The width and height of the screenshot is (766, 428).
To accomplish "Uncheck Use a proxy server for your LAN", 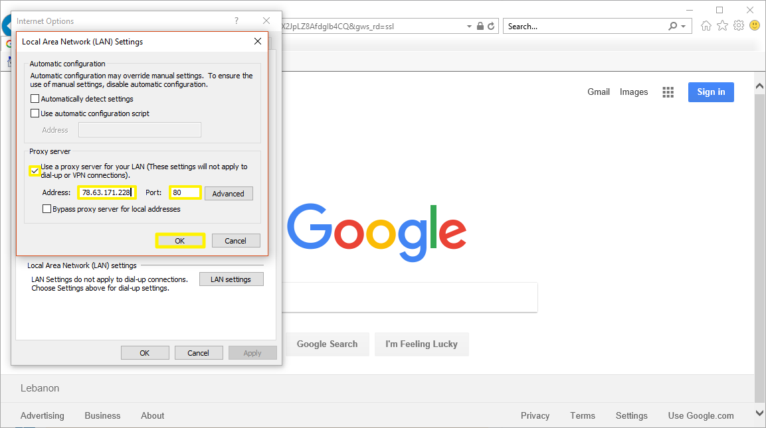I will click(x=34, y=171).
